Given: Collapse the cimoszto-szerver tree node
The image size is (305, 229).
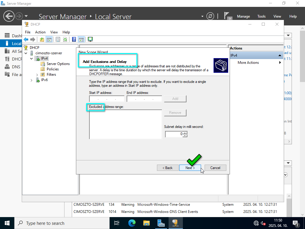Looking at the screenshot, I should (x=26, y=53).
